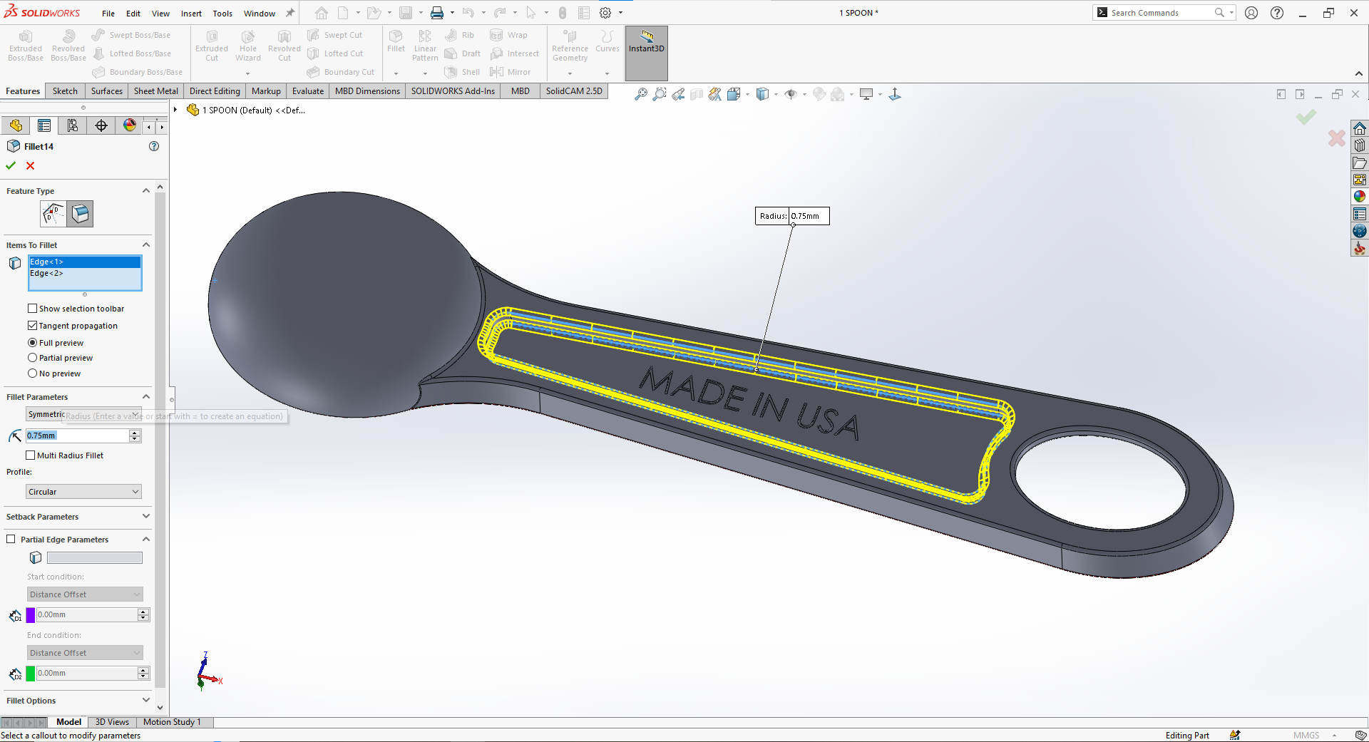Open SOLIDWORKS Resources home icon in task pane
Image resolution: width=1369 pixels, height=742 pixels.
[x=1360, y=128]
